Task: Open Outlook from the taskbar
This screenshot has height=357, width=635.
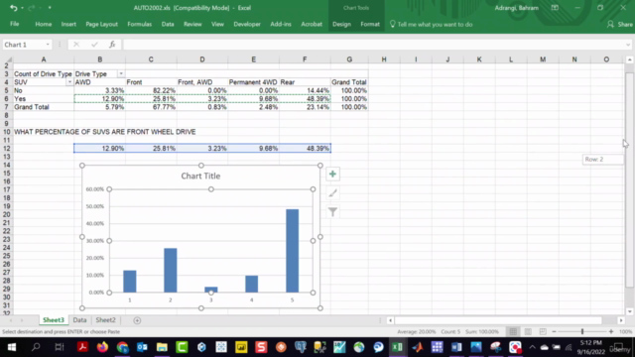Action: click(x=142, y=347)
